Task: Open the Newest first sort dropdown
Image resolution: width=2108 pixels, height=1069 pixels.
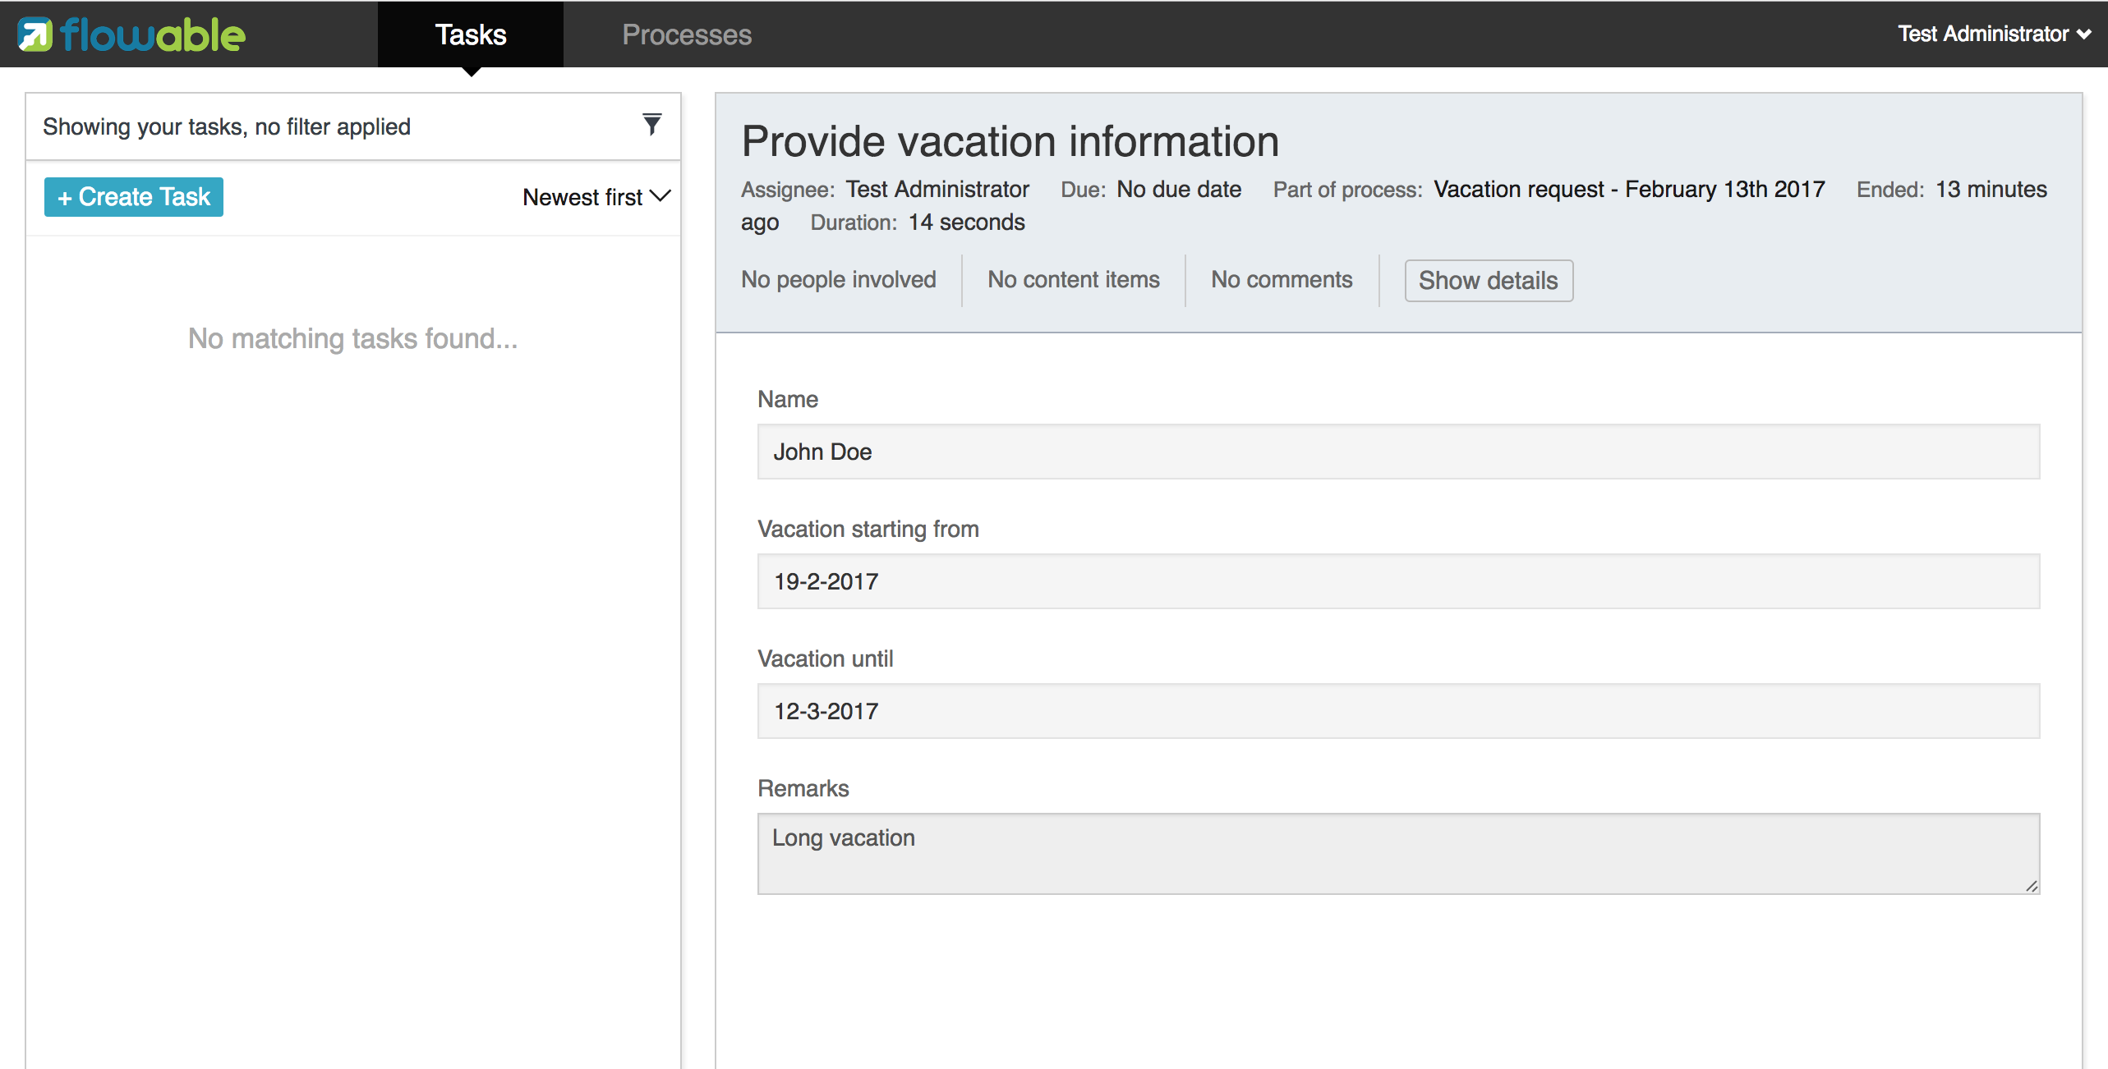Action: click(x=596, y=197)
